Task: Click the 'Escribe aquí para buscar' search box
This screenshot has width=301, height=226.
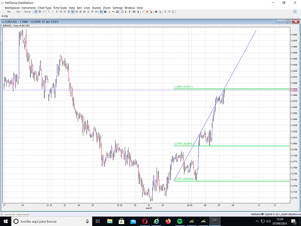Action: [x=52, y=221]
